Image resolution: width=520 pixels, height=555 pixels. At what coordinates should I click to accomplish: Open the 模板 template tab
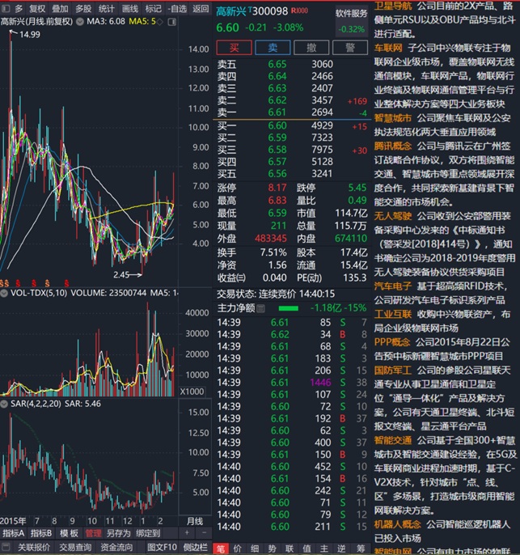point(69,533)
